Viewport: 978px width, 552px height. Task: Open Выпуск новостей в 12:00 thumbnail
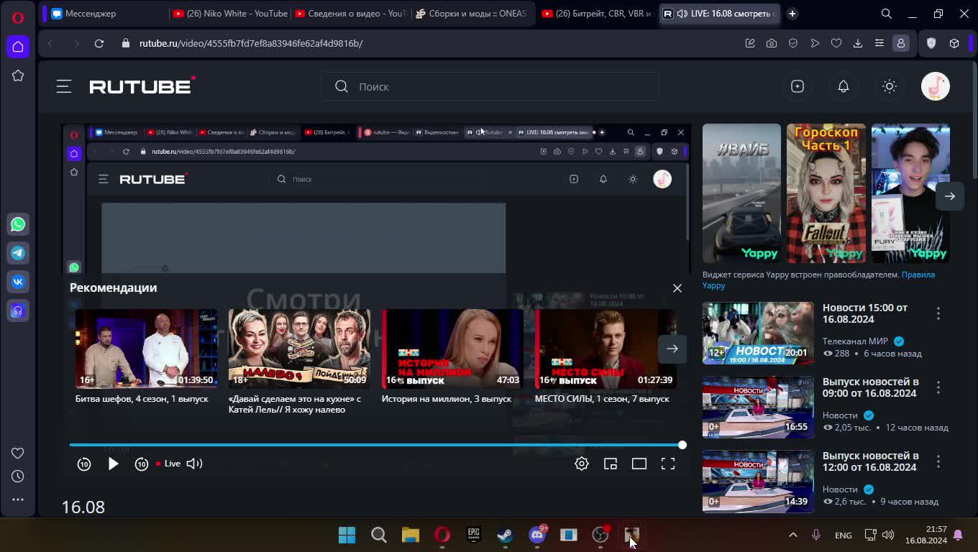pyautogui.click(x=758, y=481)
